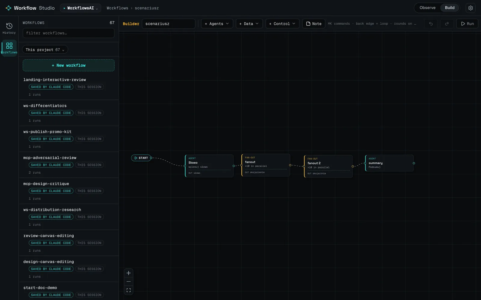The image size is (481, 300).
Task: Expand the Control add menu
Action: (282, 24)
